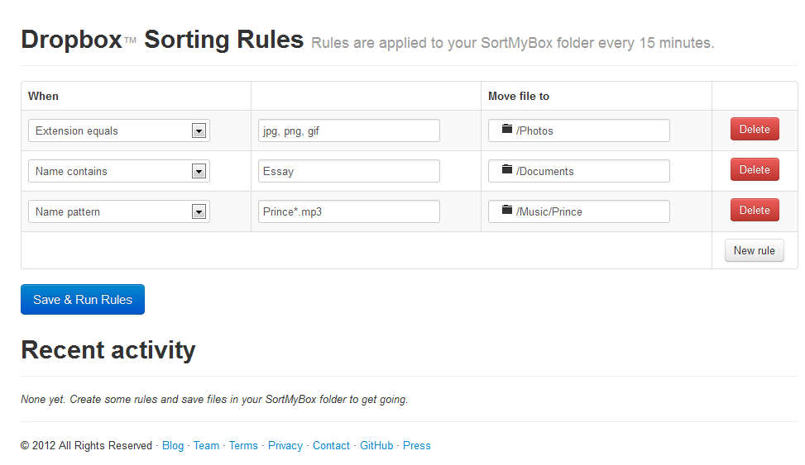The image size is (805, 465).
Task: Focus the "Prince*.mp3" pattern field
Action: (348, 211)
